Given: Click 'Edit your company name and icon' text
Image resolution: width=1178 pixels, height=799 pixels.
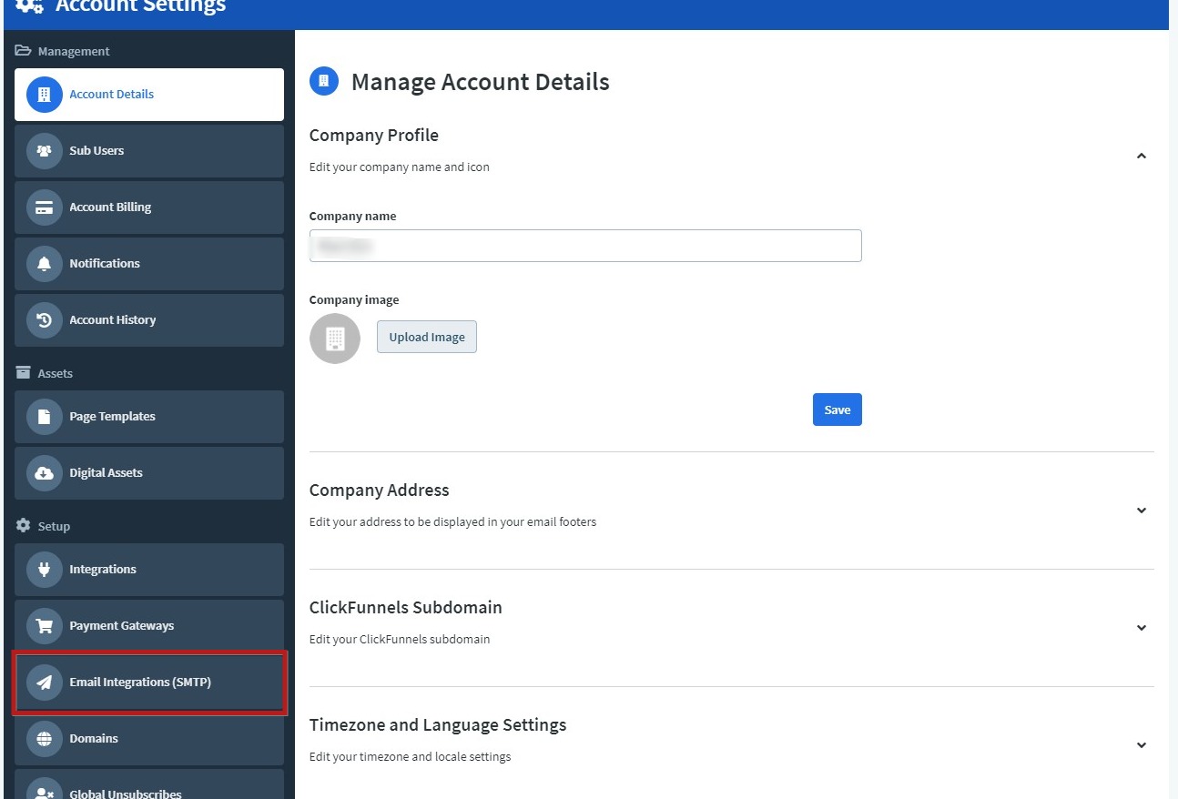Looking at the screenshot, I should point(400,167).
